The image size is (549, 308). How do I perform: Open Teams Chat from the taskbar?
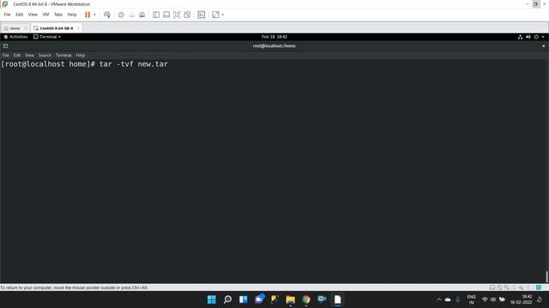pyautogui.click(x=259, y=299)
